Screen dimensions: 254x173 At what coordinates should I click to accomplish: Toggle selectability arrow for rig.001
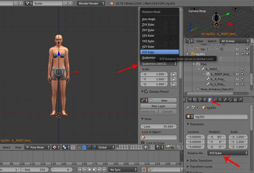[x=242, y=54]
